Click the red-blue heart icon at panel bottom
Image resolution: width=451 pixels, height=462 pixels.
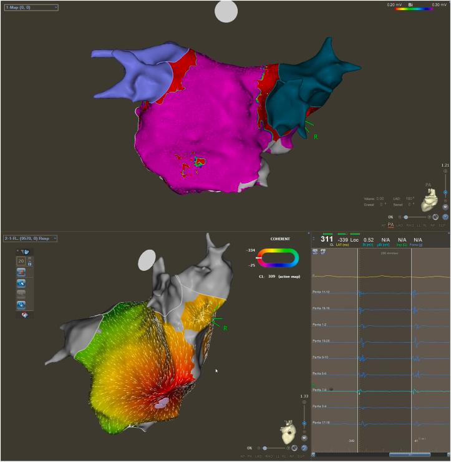pos(25,315)
